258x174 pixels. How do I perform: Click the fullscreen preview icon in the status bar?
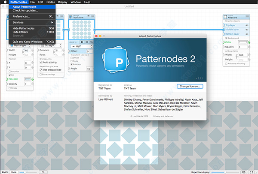pyautogui.click(x=251, y=172)
